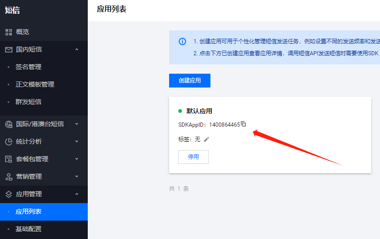Click the domestic SMS envelope icon
Image resolution: width=380 pixels, height=239 pixels.
coord(9,49)
